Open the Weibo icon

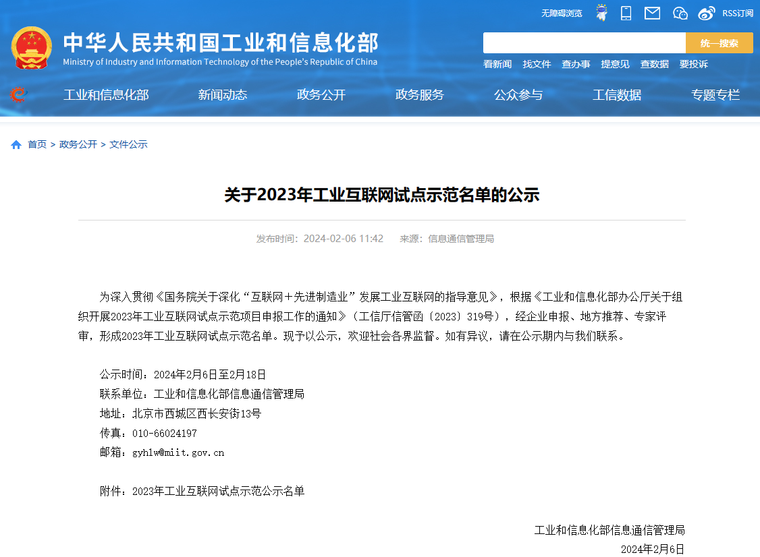click(x=706, y=13)
